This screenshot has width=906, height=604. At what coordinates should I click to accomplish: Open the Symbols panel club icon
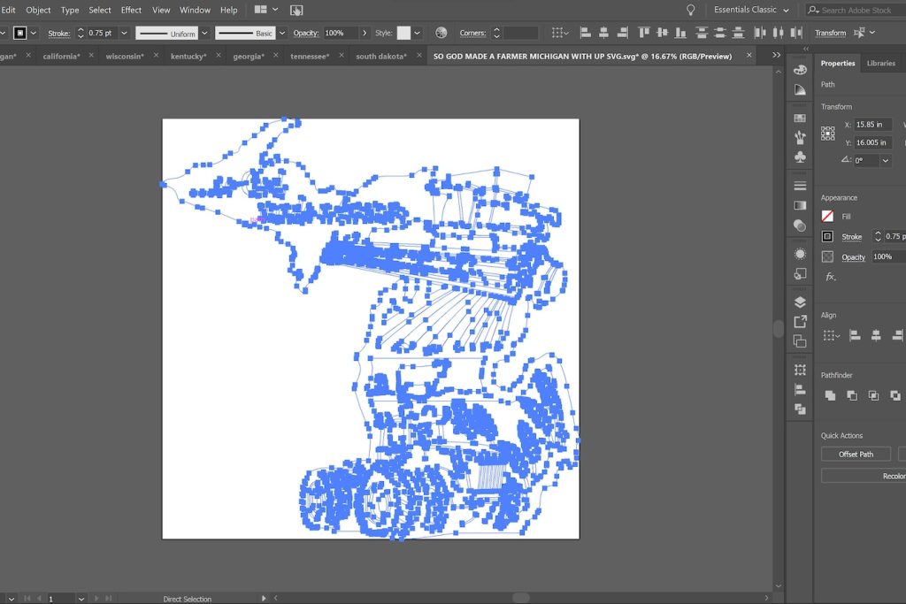tap(800, 157)
